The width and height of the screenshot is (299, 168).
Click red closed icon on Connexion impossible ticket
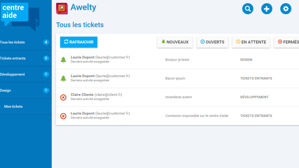63,116
